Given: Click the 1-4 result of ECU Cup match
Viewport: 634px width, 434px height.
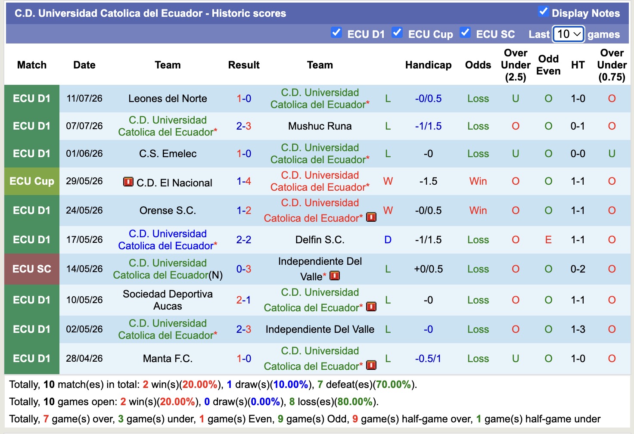Looking at the screenshot, I should pos(244,181).
